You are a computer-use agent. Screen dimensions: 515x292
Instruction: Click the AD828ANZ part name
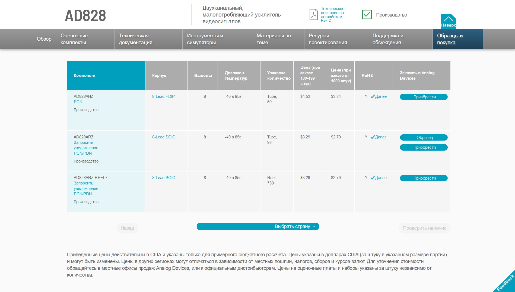click(x=83, y=96)
